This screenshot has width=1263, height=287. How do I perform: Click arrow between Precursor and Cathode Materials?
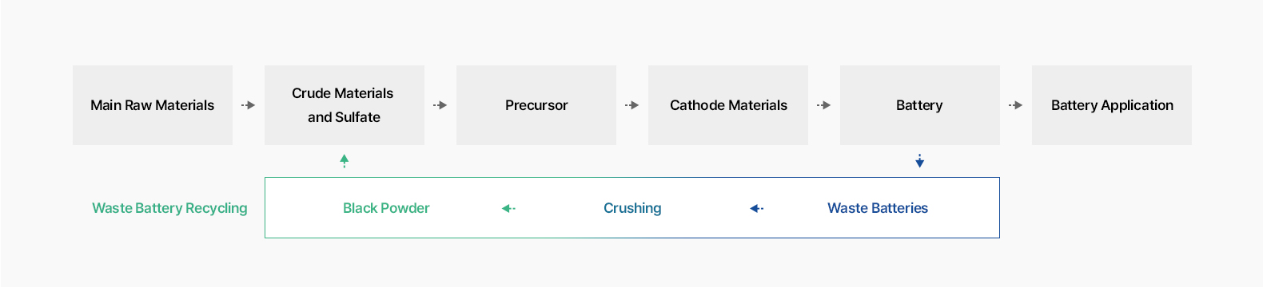[632, 105]
